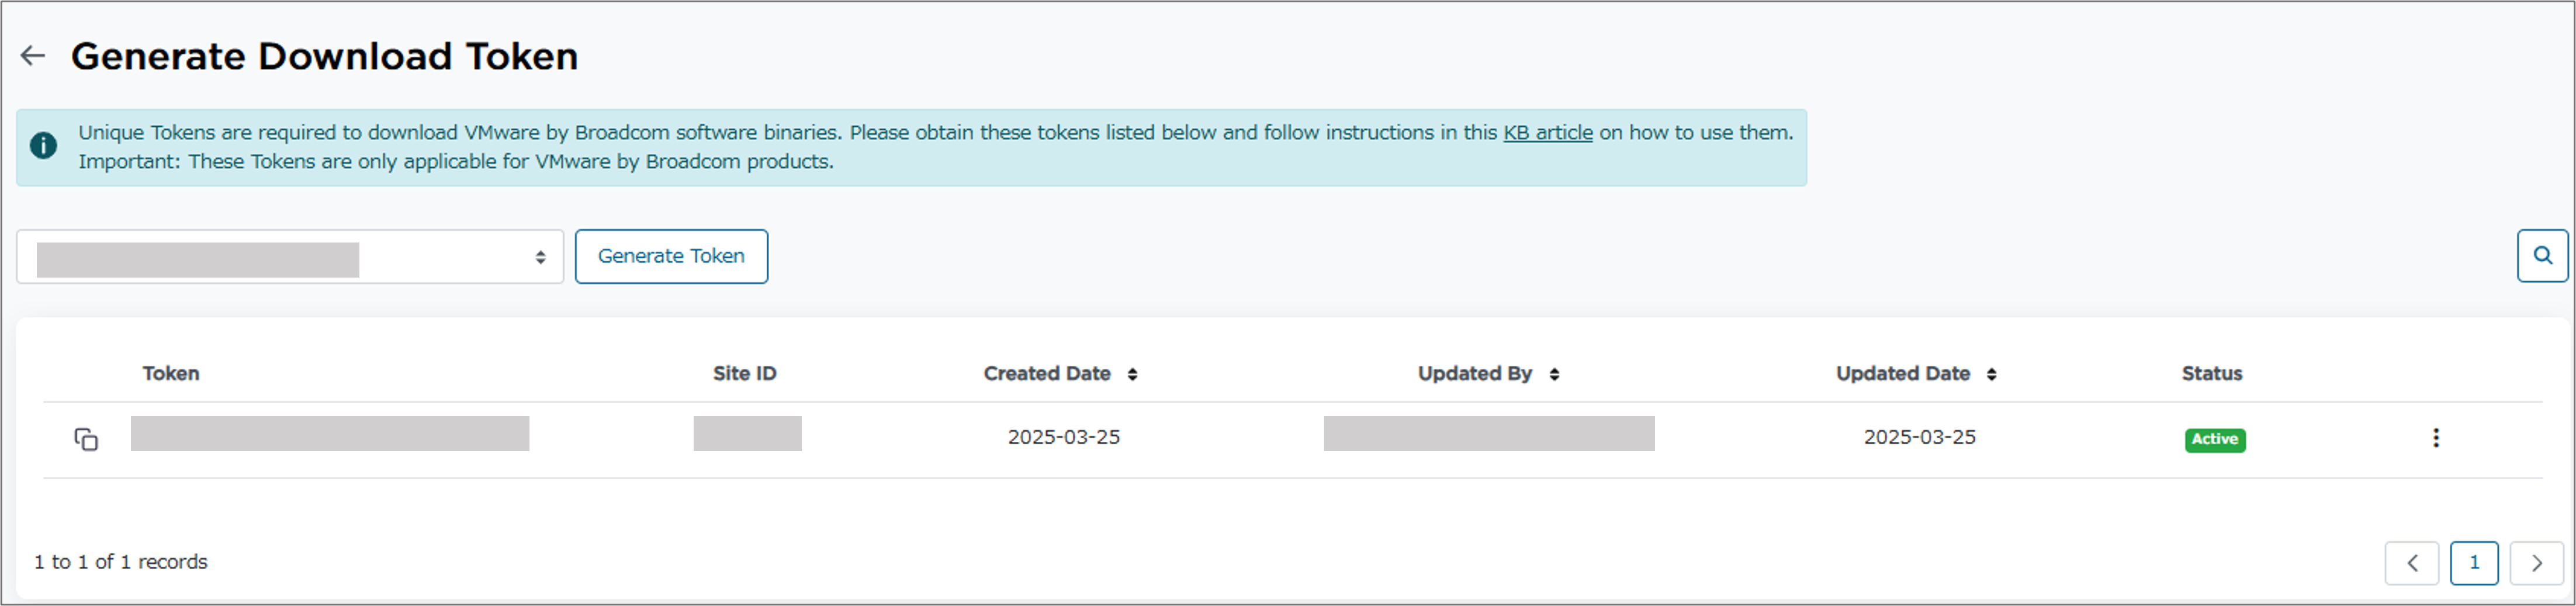The height and width of the screenshot is (606, 2576).
Task: Open the site selection dropdown
Action: 290,257
